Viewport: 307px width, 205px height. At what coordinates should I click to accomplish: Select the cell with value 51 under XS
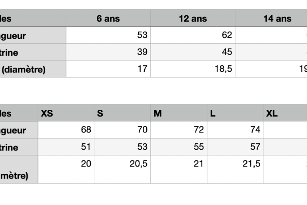pyautogui.click(x=66, y=147)
